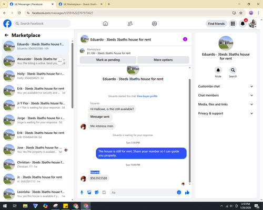Expand Media, files and links section
The image size is (263, 210).
[x=226, y=104]
